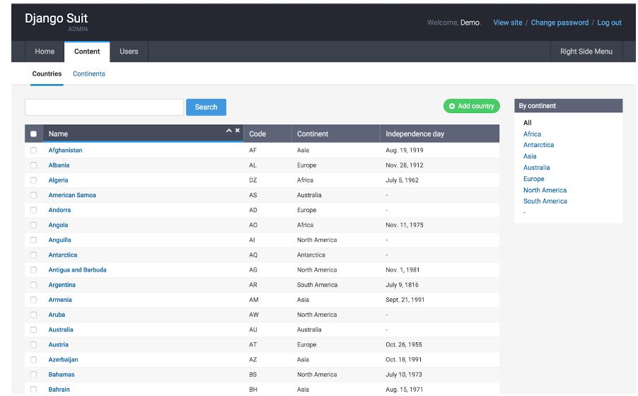Click the plus icon on Add country
638x396 pixels.
tap(452, 106)
